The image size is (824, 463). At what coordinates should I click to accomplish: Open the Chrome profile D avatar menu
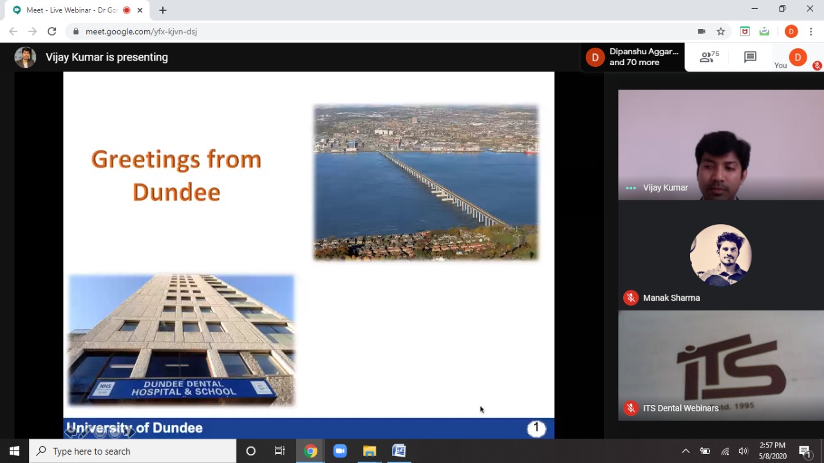791,32
